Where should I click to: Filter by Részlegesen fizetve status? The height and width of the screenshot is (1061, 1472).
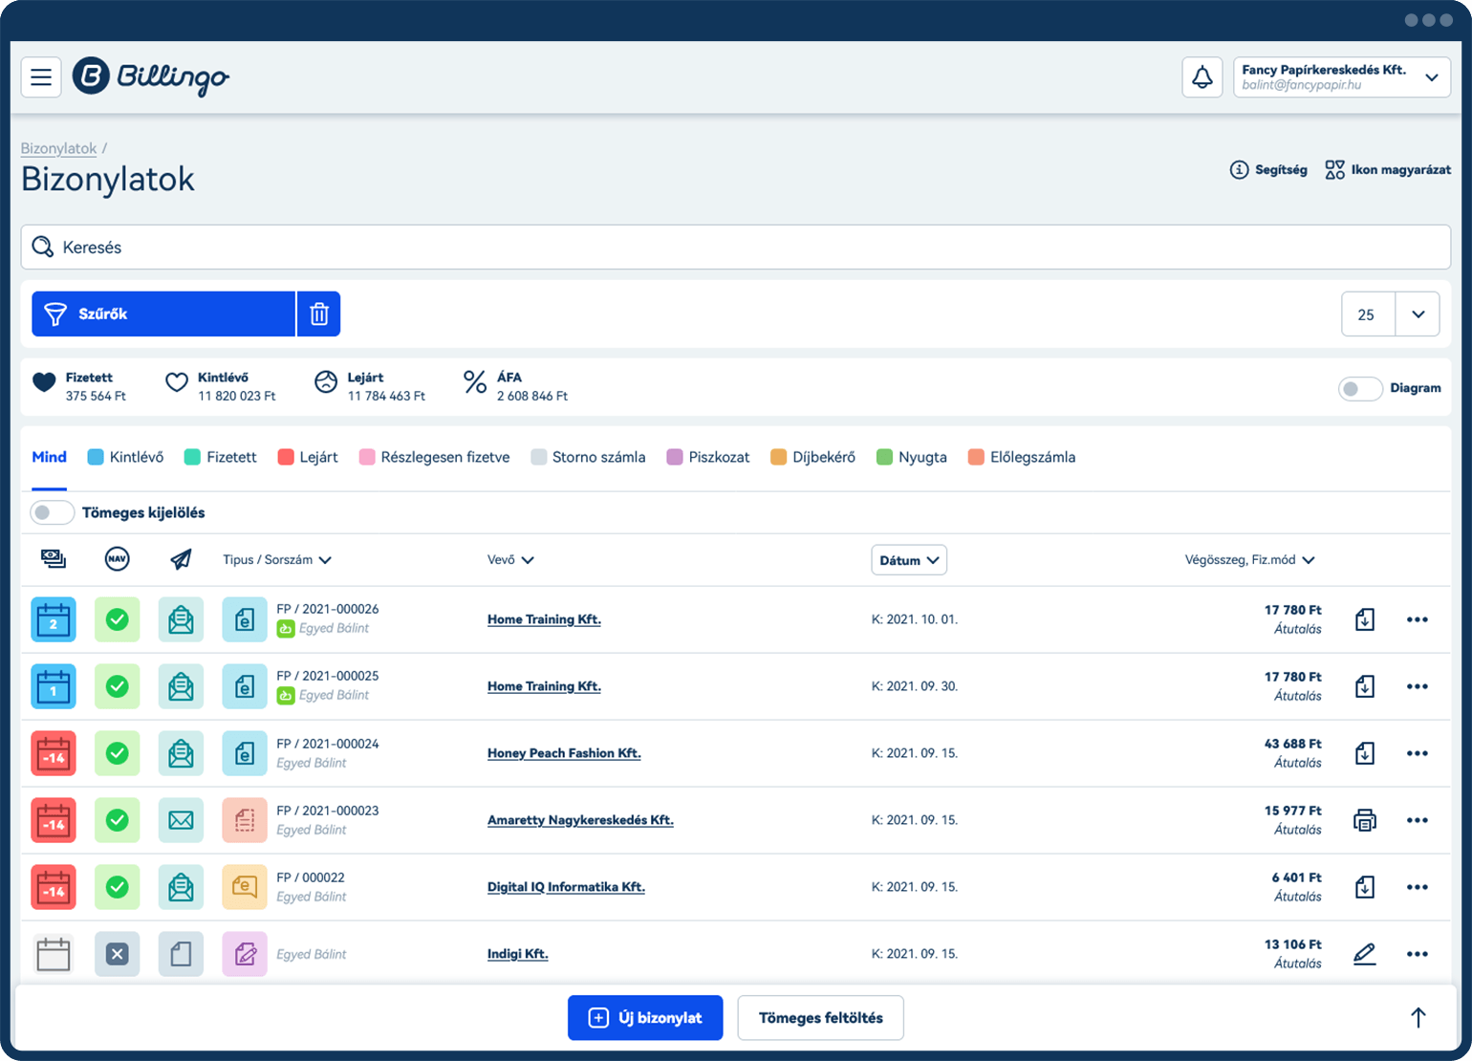click(x=434, y=457)
